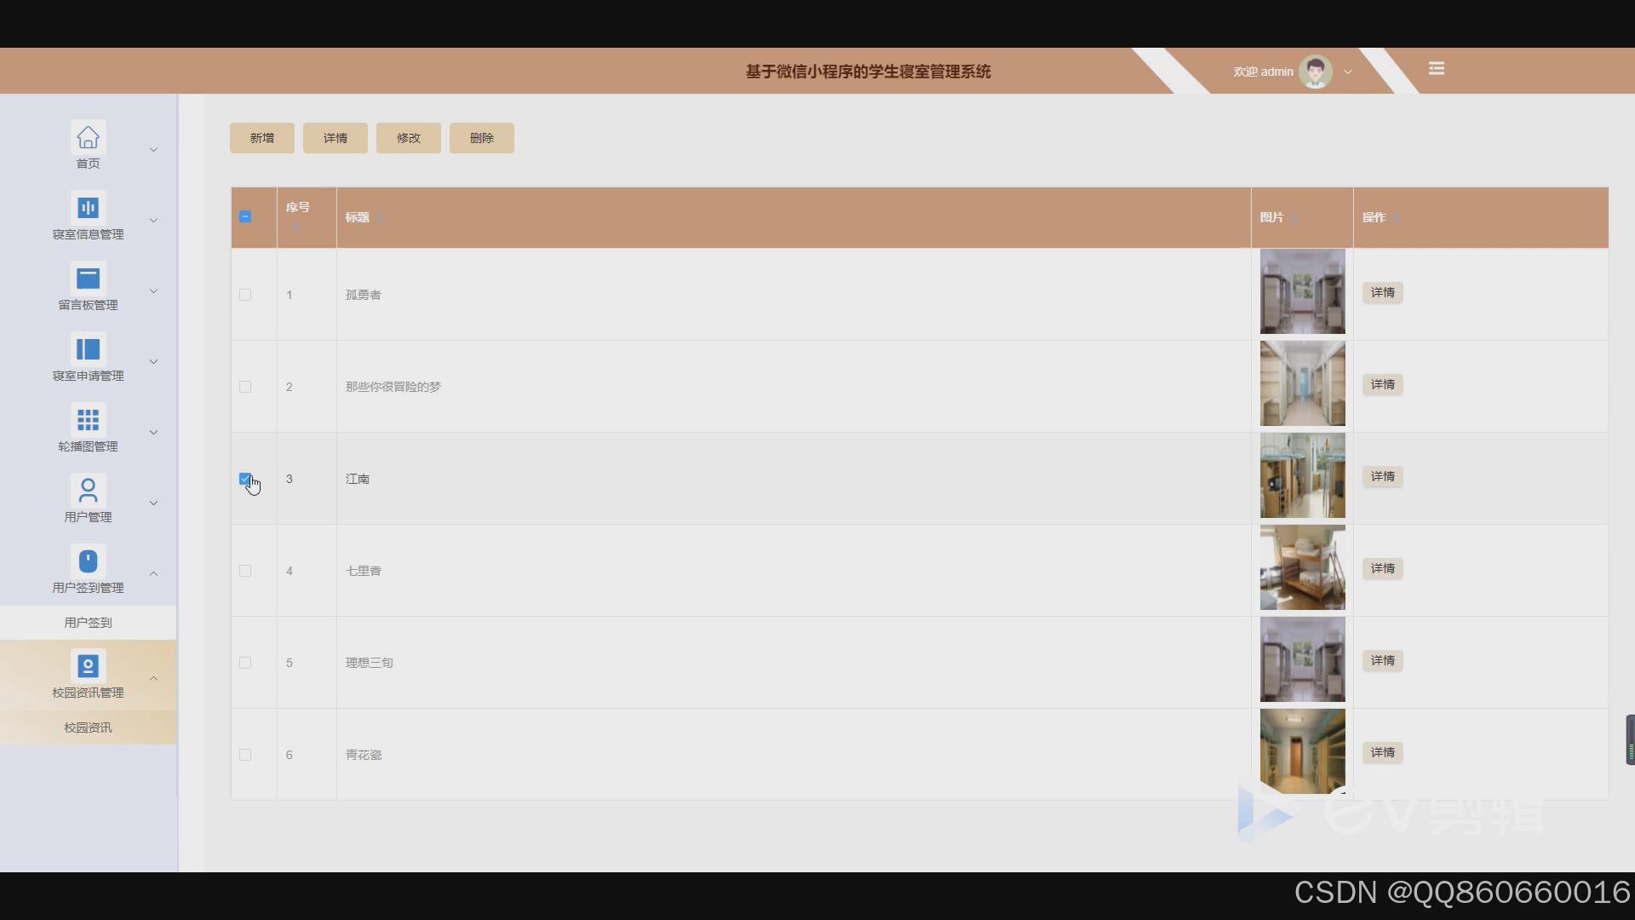Click the hamburger menu icon in header
Image resolution: width=1635 pixels, height=920 pixels.
(1436, 69)
